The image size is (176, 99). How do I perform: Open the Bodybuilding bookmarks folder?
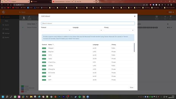(x=81, y=8)
